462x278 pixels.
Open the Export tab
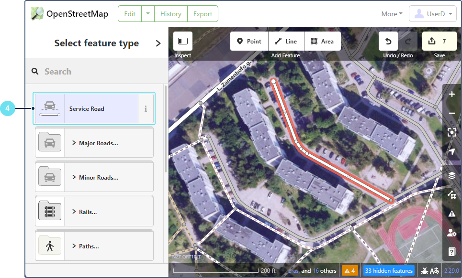pyautogui.click(x=203, y=14)
